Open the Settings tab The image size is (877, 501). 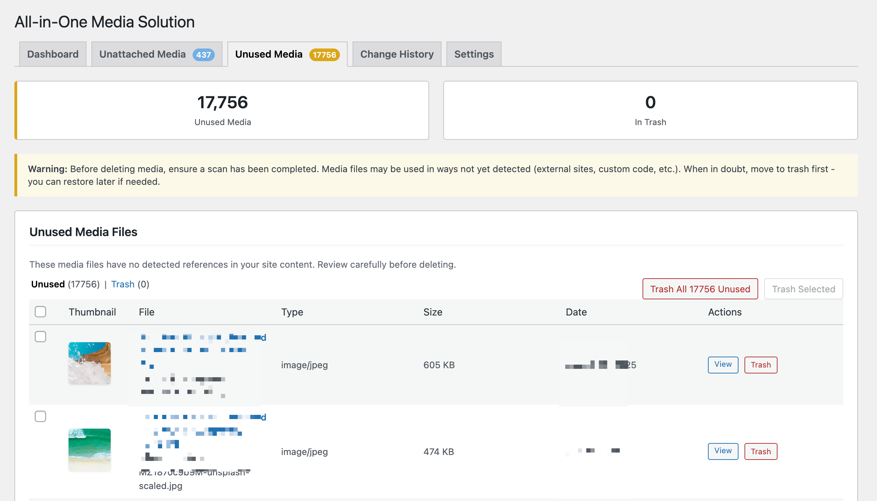coord(473,54)
